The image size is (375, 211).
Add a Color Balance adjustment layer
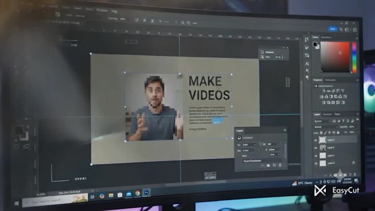(x=326, y=97)
